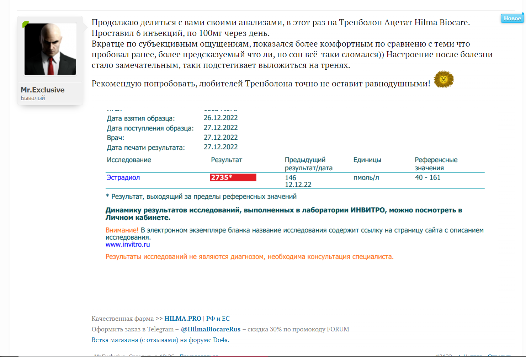Click the lion emoji smiley
The height and width of the screenshot is (357, 526).
(444, 79)
